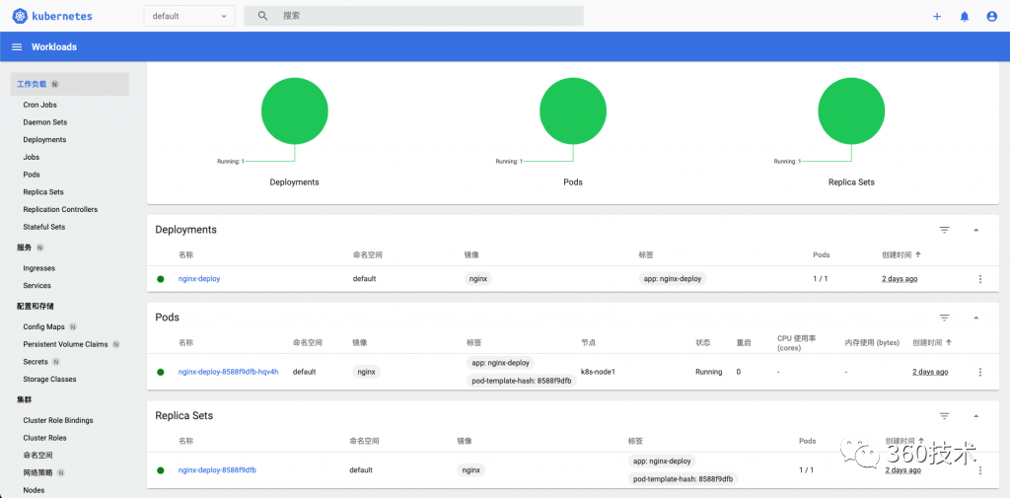Open Pods in sidebar
Image resolution: width=1010 pixels, height=498 pixels.
(32, 174)
